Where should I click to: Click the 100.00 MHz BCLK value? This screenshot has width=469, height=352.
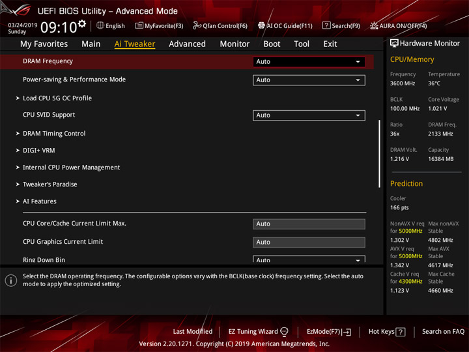click(405, 108)
